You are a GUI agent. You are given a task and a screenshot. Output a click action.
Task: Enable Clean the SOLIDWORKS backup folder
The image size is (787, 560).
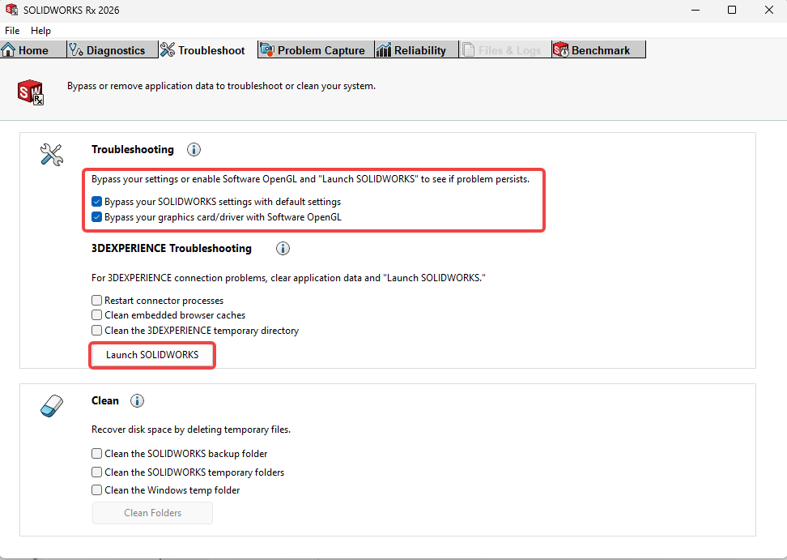click(97, 454)
